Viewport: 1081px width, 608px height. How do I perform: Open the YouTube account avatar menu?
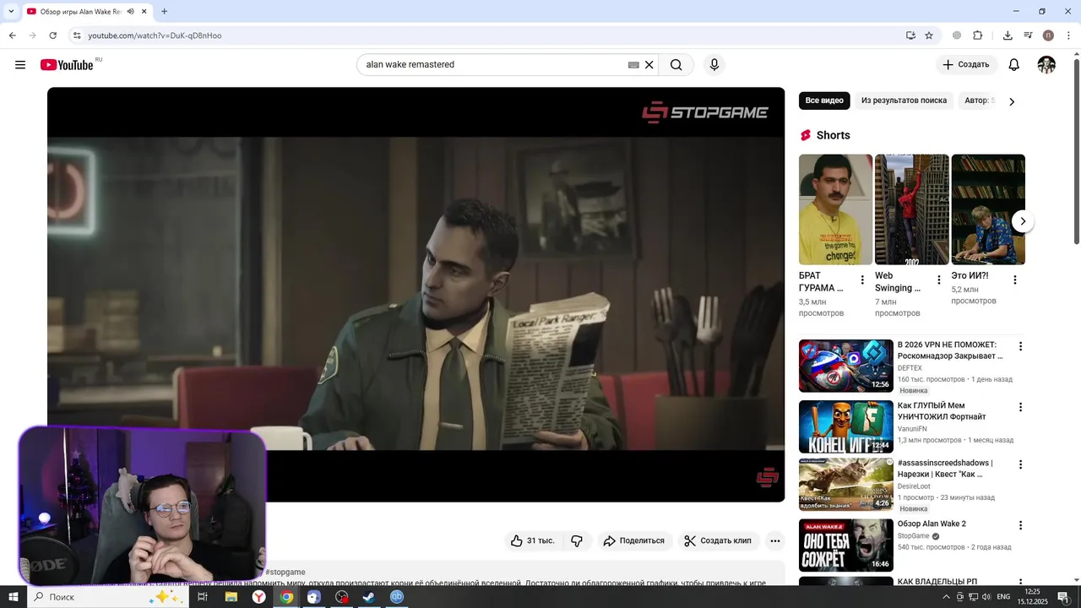pyautogui.click(x=1046, y=65)
